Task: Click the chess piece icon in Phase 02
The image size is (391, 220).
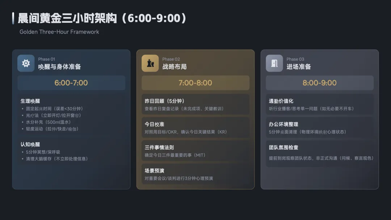Action: [150, 63]
